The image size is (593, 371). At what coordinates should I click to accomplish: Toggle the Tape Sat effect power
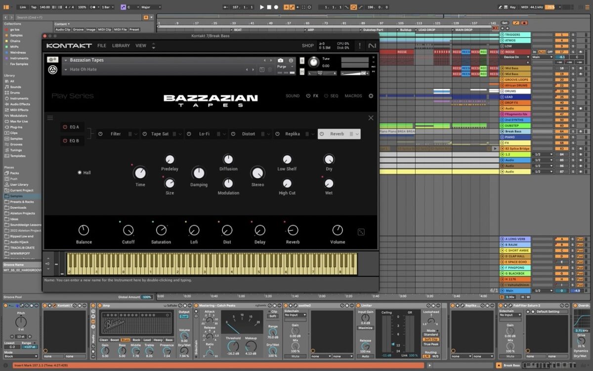(x=145, y=134)
